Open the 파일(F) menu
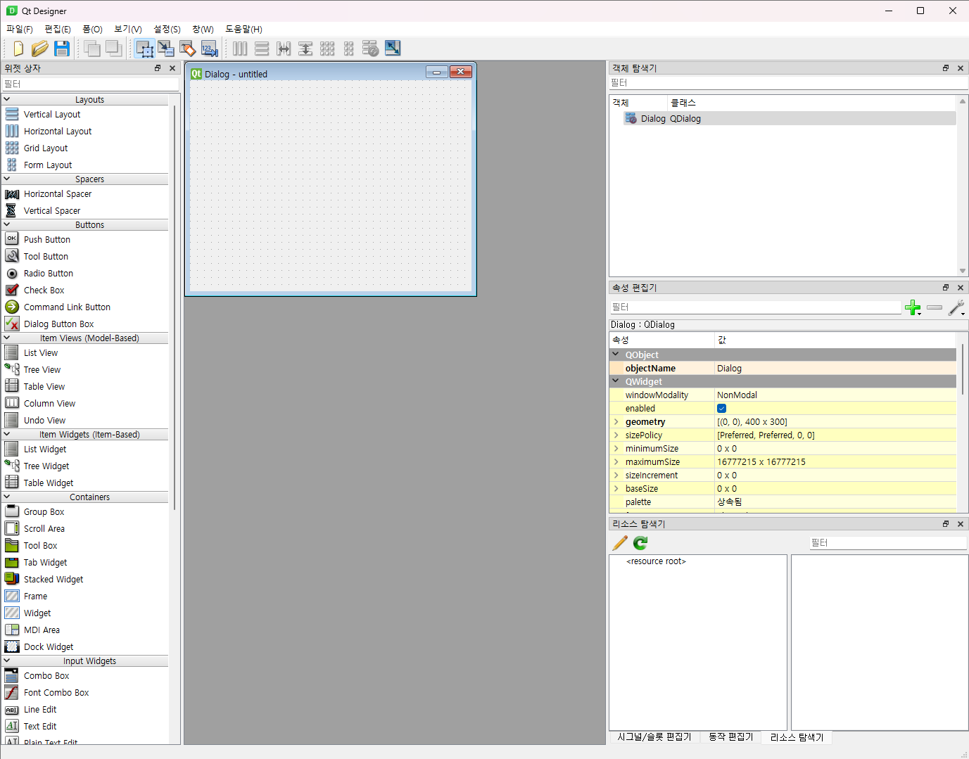This screenshot has width=969, height=759. point(20,29)
